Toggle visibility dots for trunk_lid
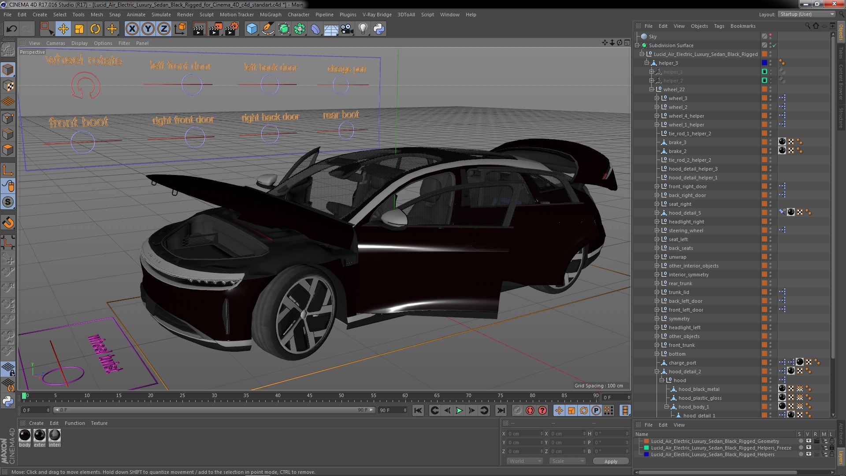Screen dimensions: 846x476 771,292
